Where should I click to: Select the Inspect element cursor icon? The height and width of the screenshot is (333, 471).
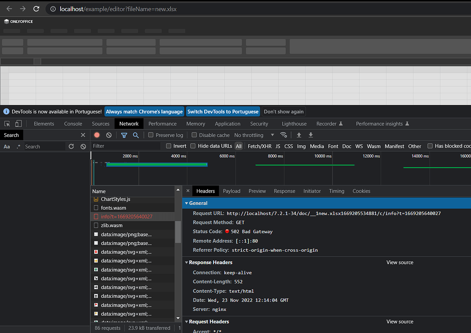pyautogui.click(x=7, y=124)
